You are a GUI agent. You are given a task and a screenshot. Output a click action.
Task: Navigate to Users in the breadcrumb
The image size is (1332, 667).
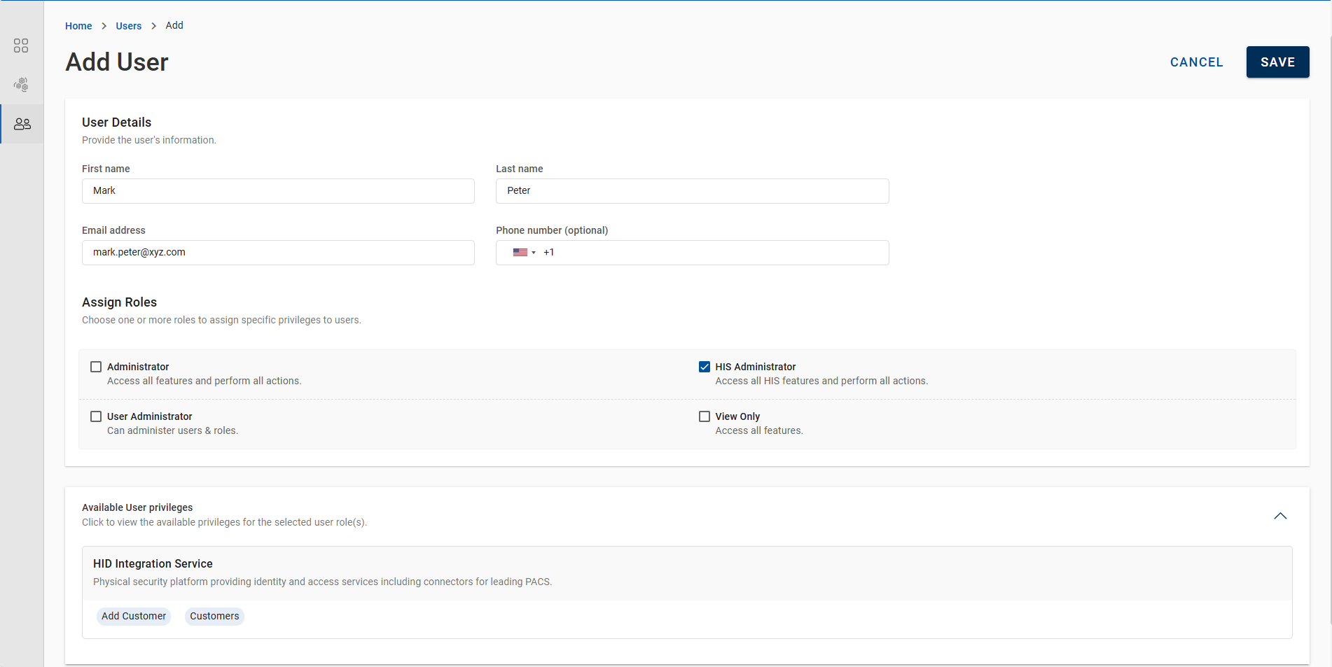click(128, 26)
